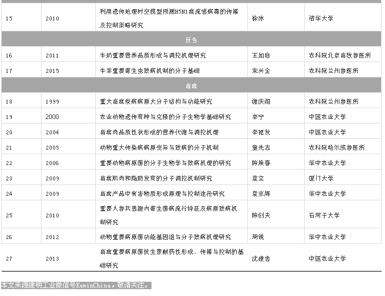
Task: Click the year 2012 in row 26
Action: point(52,237)
